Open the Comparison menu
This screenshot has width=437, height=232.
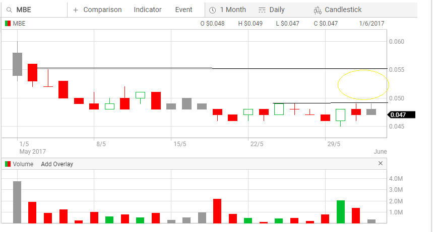click(x=102, y=10)
